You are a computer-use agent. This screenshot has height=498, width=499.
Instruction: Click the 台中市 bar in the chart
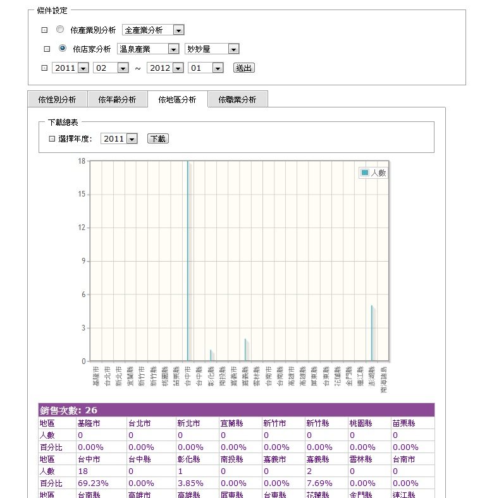pyautogui.click(x=188, y=261)
